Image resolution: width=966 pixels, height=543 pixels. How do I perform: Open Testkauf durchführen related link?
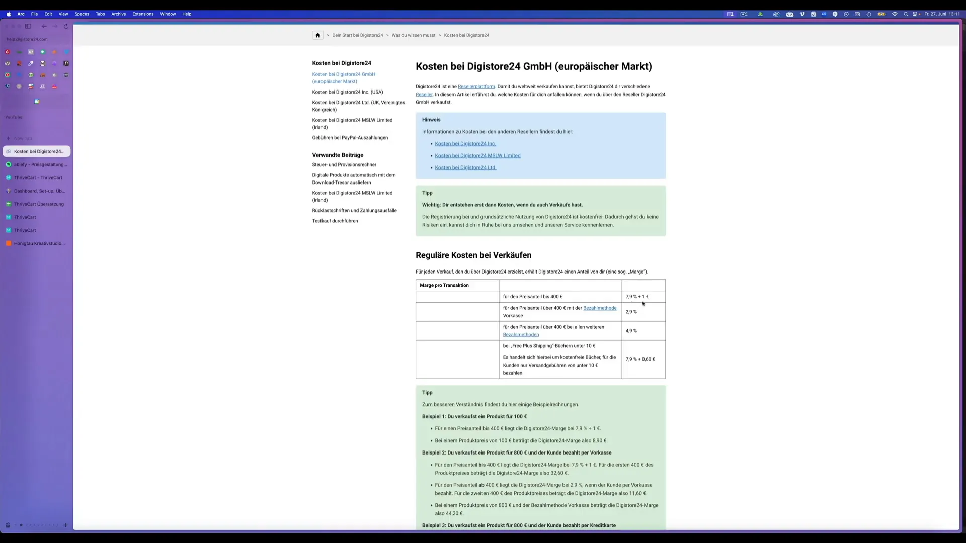click(335, 221)
